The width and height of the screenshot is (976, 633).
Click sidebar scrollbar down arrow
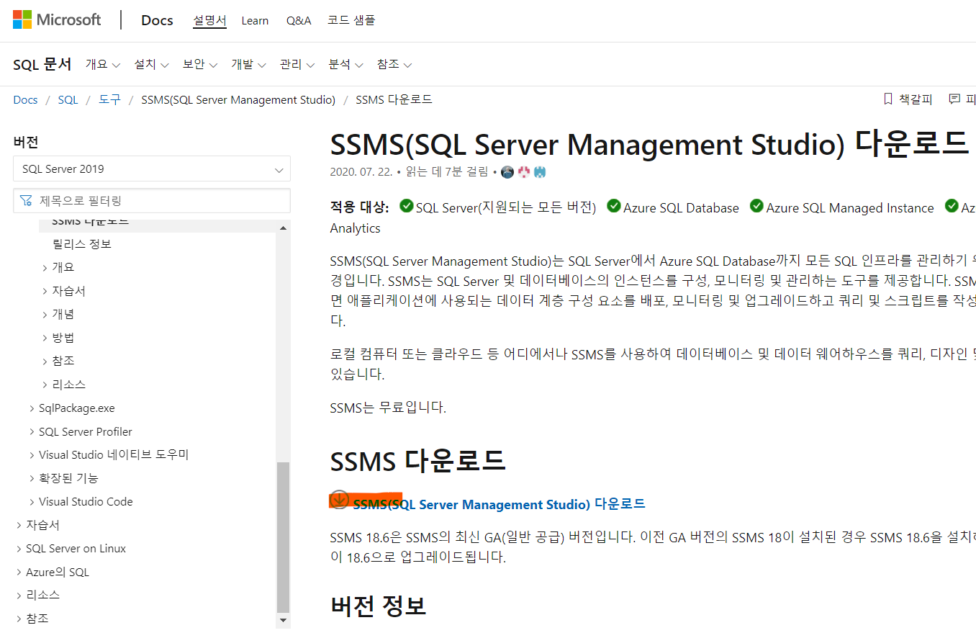click(283, 620)
